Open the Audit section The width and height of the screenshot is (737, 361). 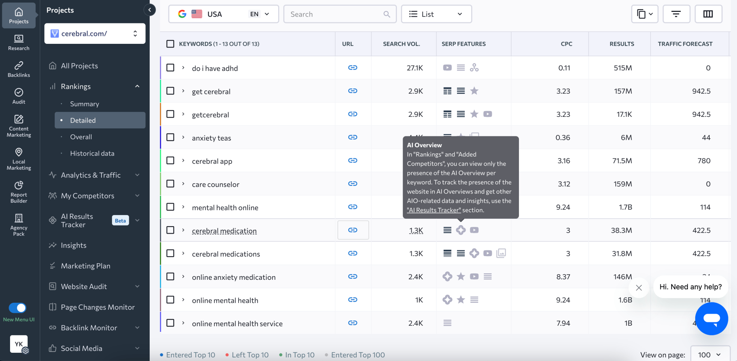(18, 95)
